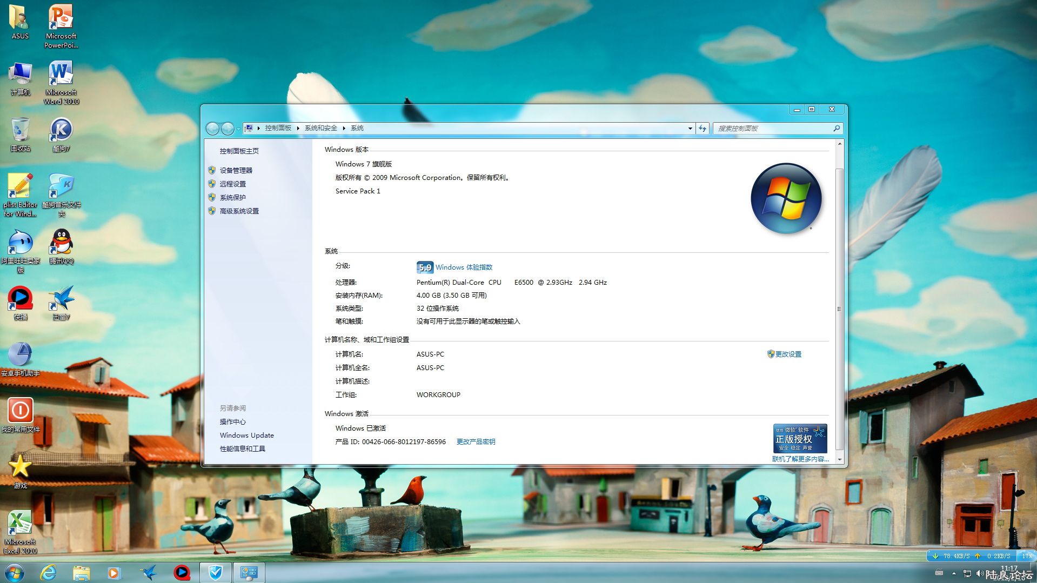1037x583 pixels.
Task: Click the refresh button beside address bar
Action: 703,129
